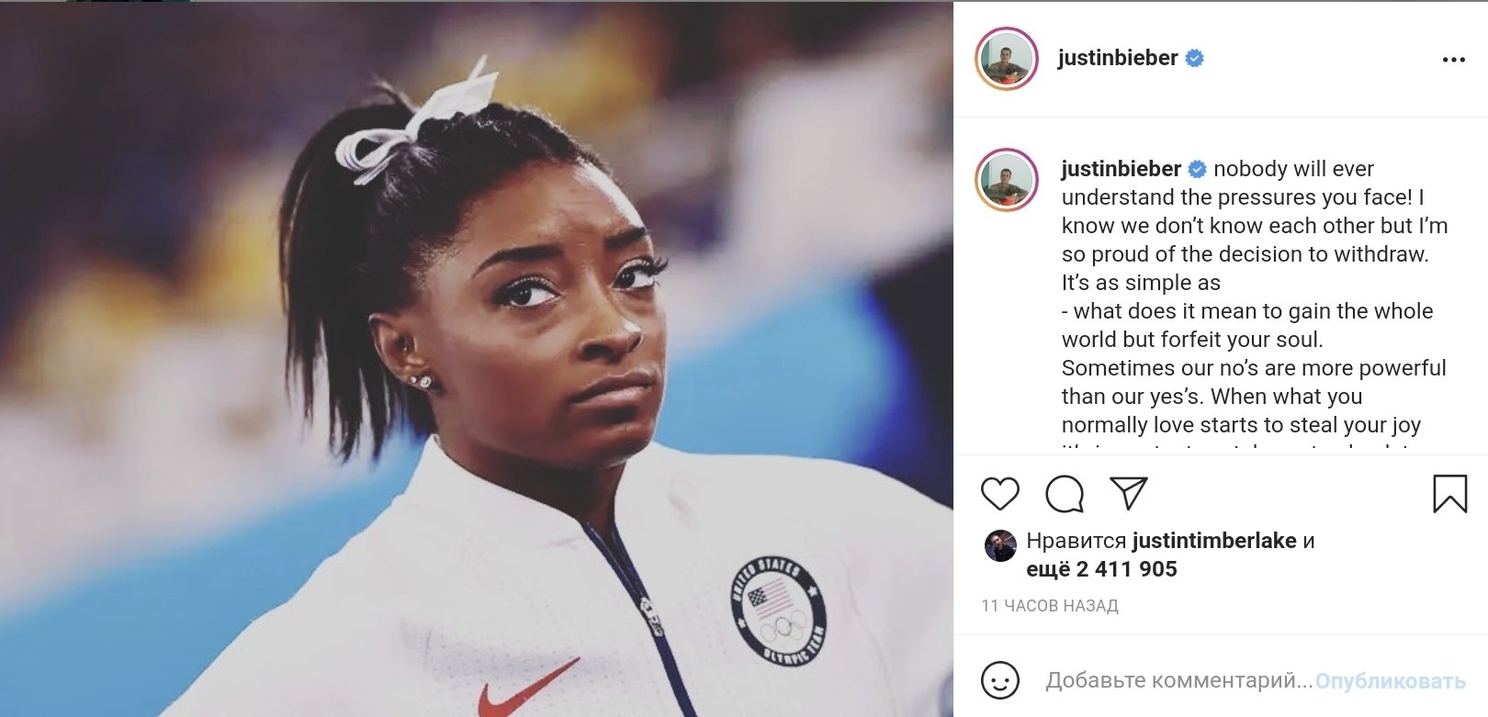Open comments via speech bubble icon

pyautogui.click(x=1065, y=494)
